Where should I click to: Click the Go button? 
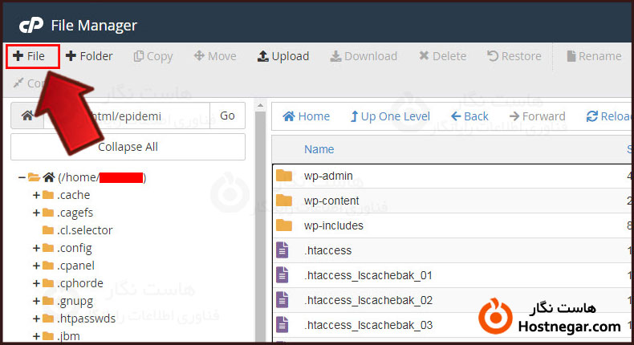pyautogui.click(x=227, y=116)
